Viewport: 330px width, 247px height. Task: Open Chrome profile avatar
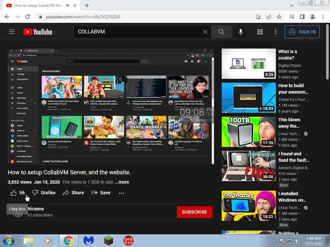tap(313, 17)
